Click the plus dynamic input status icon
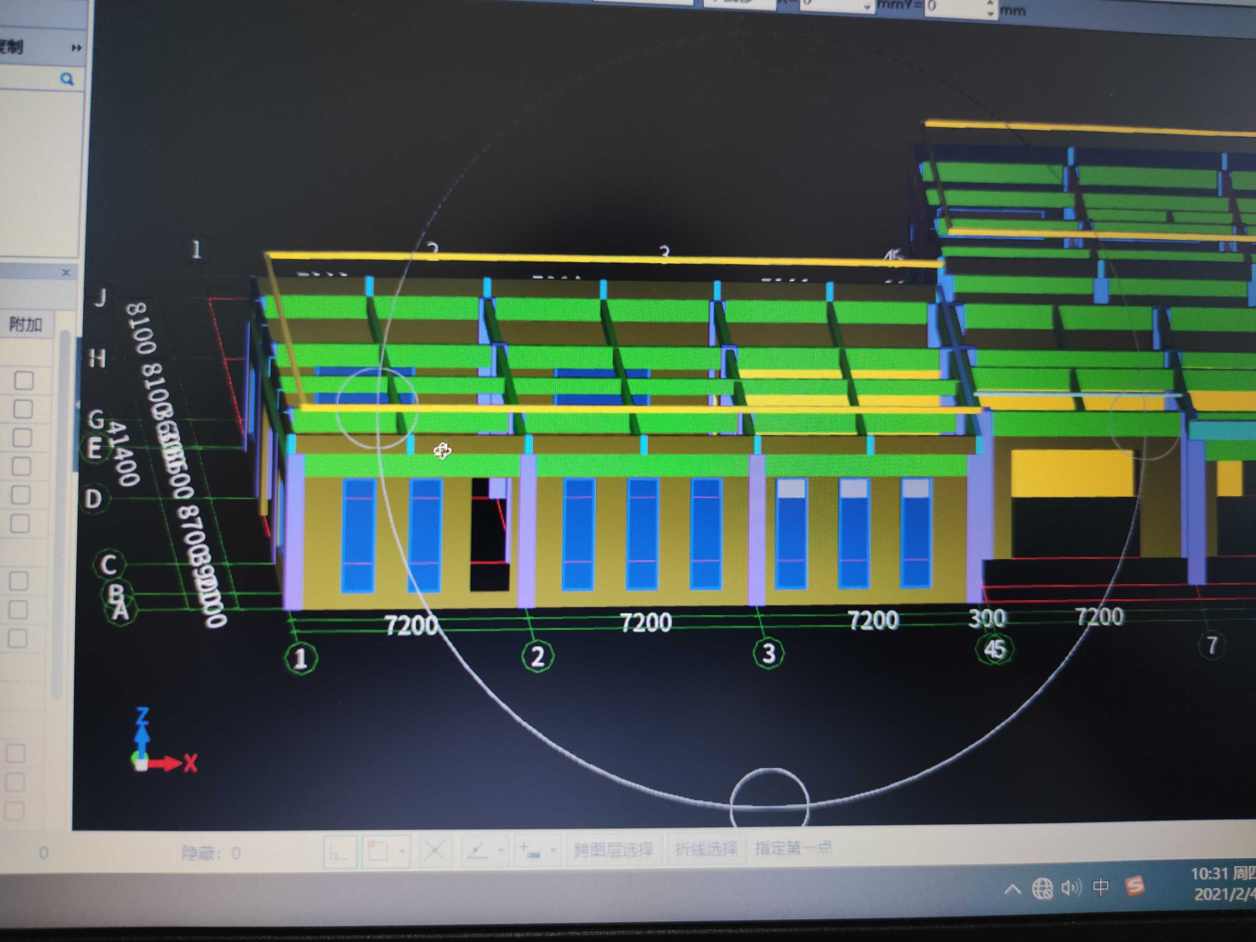This screenshot has width=1256, height=942. (530, 850)
